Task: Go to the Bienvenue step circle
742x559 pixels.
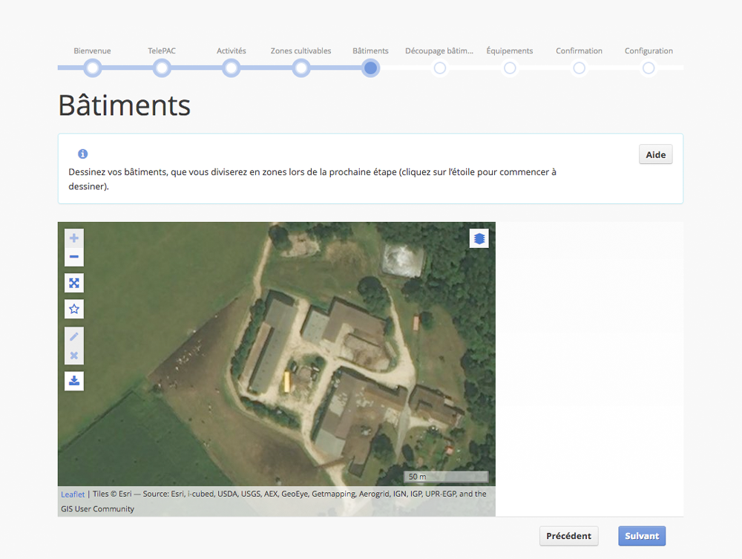Action: 92,68
